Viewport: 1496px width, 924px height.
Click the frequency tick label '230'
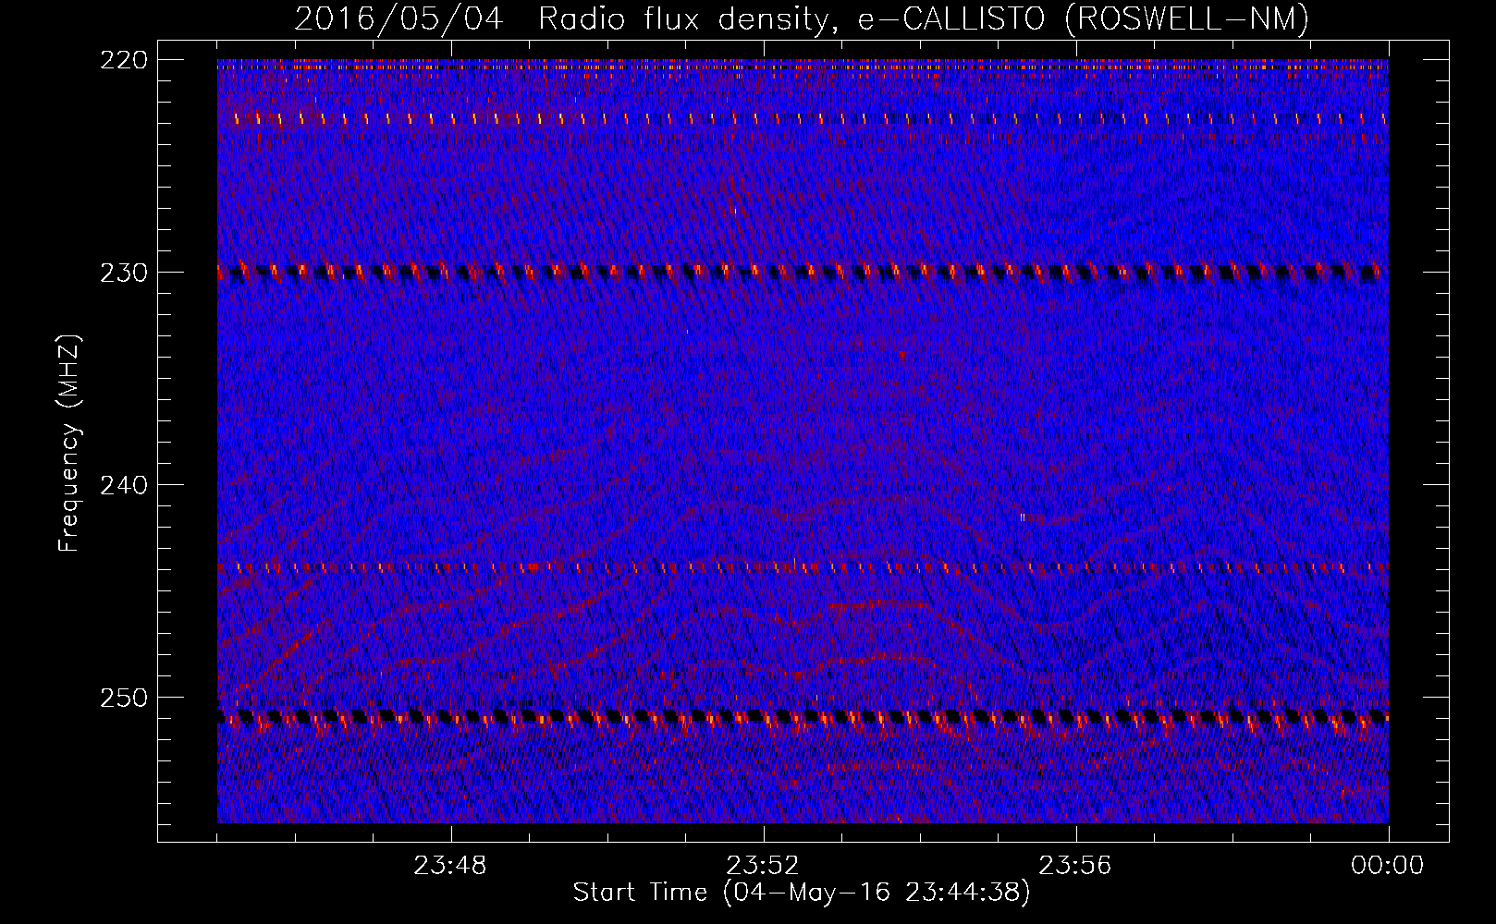123,273
